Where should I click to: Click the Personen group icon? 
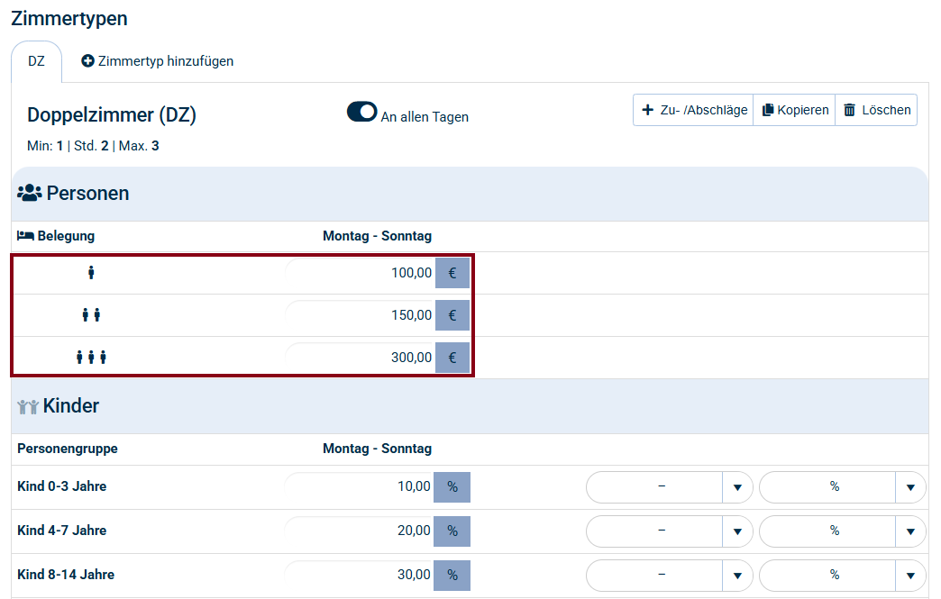pos(30,193)
